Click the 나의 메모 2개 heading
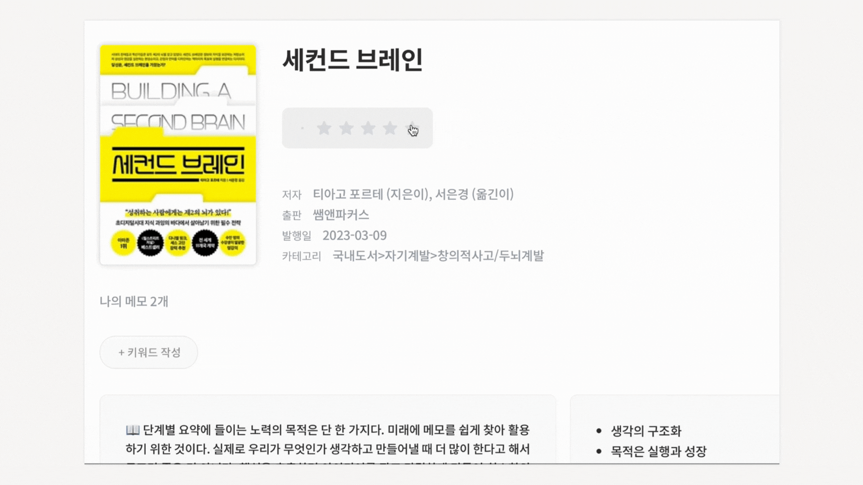This screenshot has width=863, height=485. click(134, 301)
